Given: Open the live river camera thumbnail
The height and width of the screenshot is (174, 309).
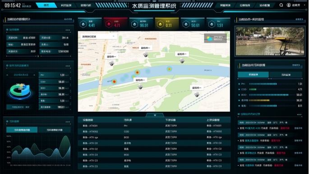Looking at the screenshot, I should click(270, 41).
